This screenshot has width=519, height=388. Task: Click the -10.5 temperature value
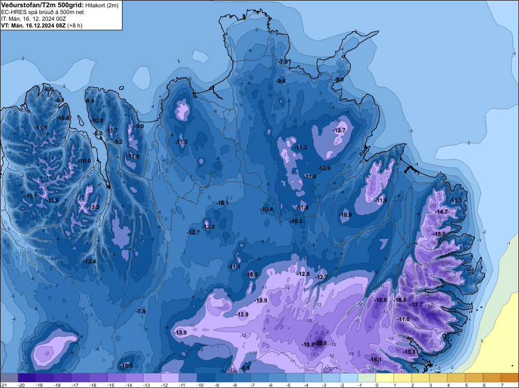coord(127,366)
